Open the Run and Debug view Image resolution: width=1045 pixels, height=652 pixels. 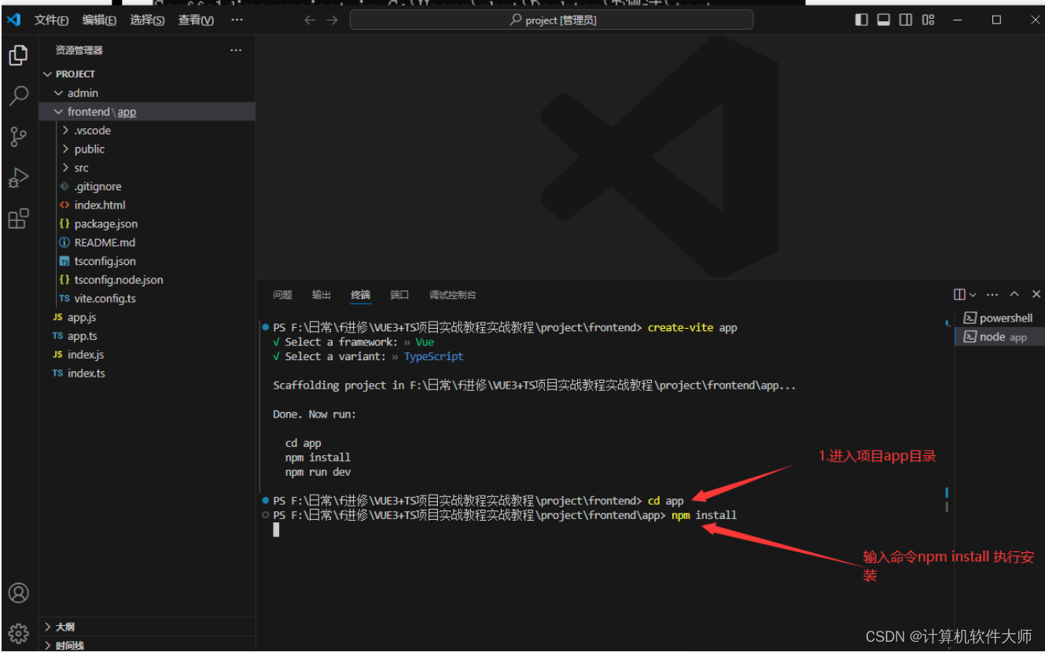click(x=18, y=178)
